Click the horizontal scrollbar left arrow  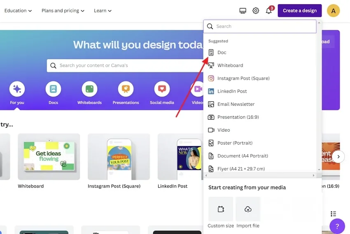[x=206, y=175]
